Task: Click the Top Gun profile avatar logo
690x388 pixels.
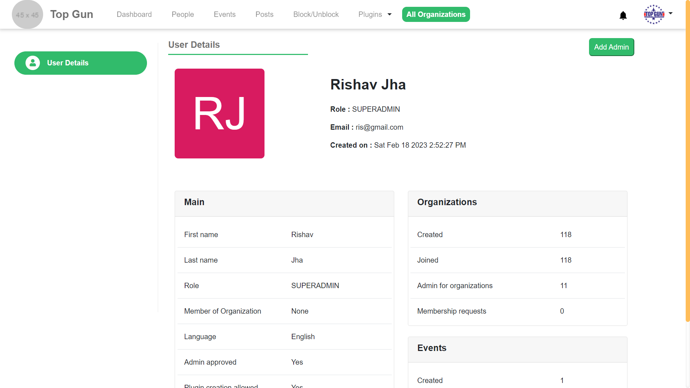Action: 654,14
